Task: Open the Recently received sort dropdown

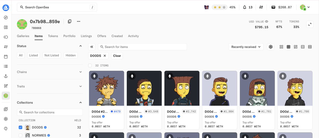Action: pos(246,47)
